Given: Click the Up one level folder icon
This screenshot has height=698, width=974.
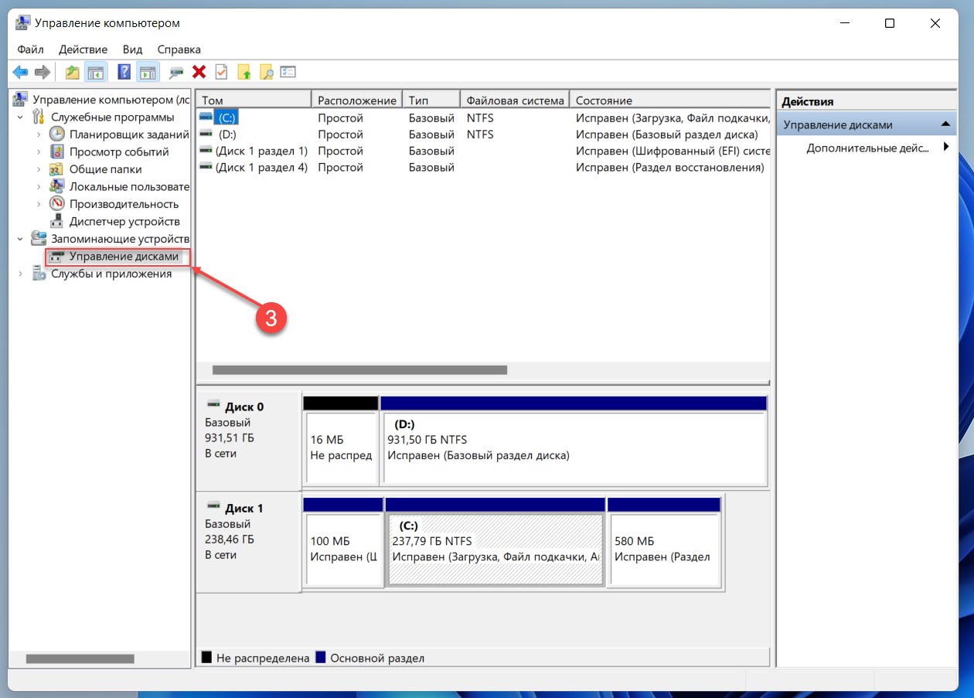Looking at the screenshot, I should [x=72, y=72].
